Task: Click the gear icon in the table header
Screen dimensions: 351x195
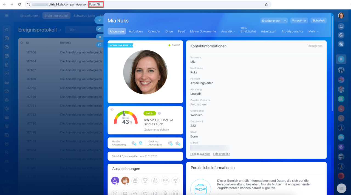Action: [x=22, y=43]
